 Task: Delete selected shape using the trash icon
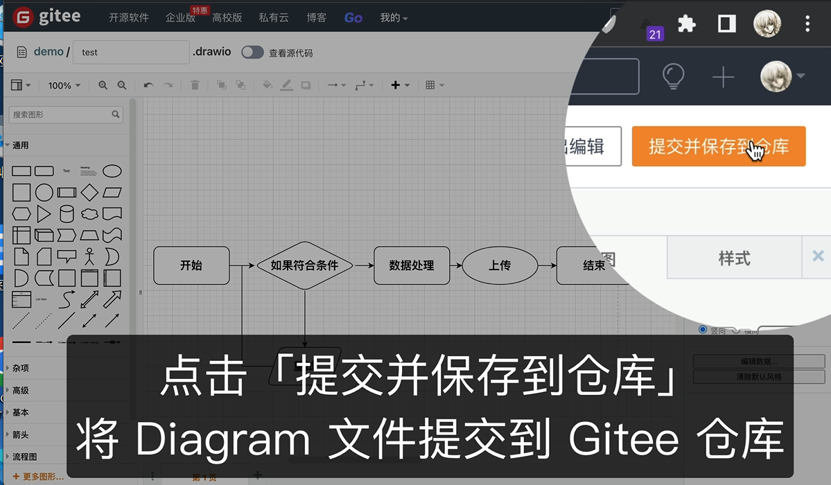point(195,85)
